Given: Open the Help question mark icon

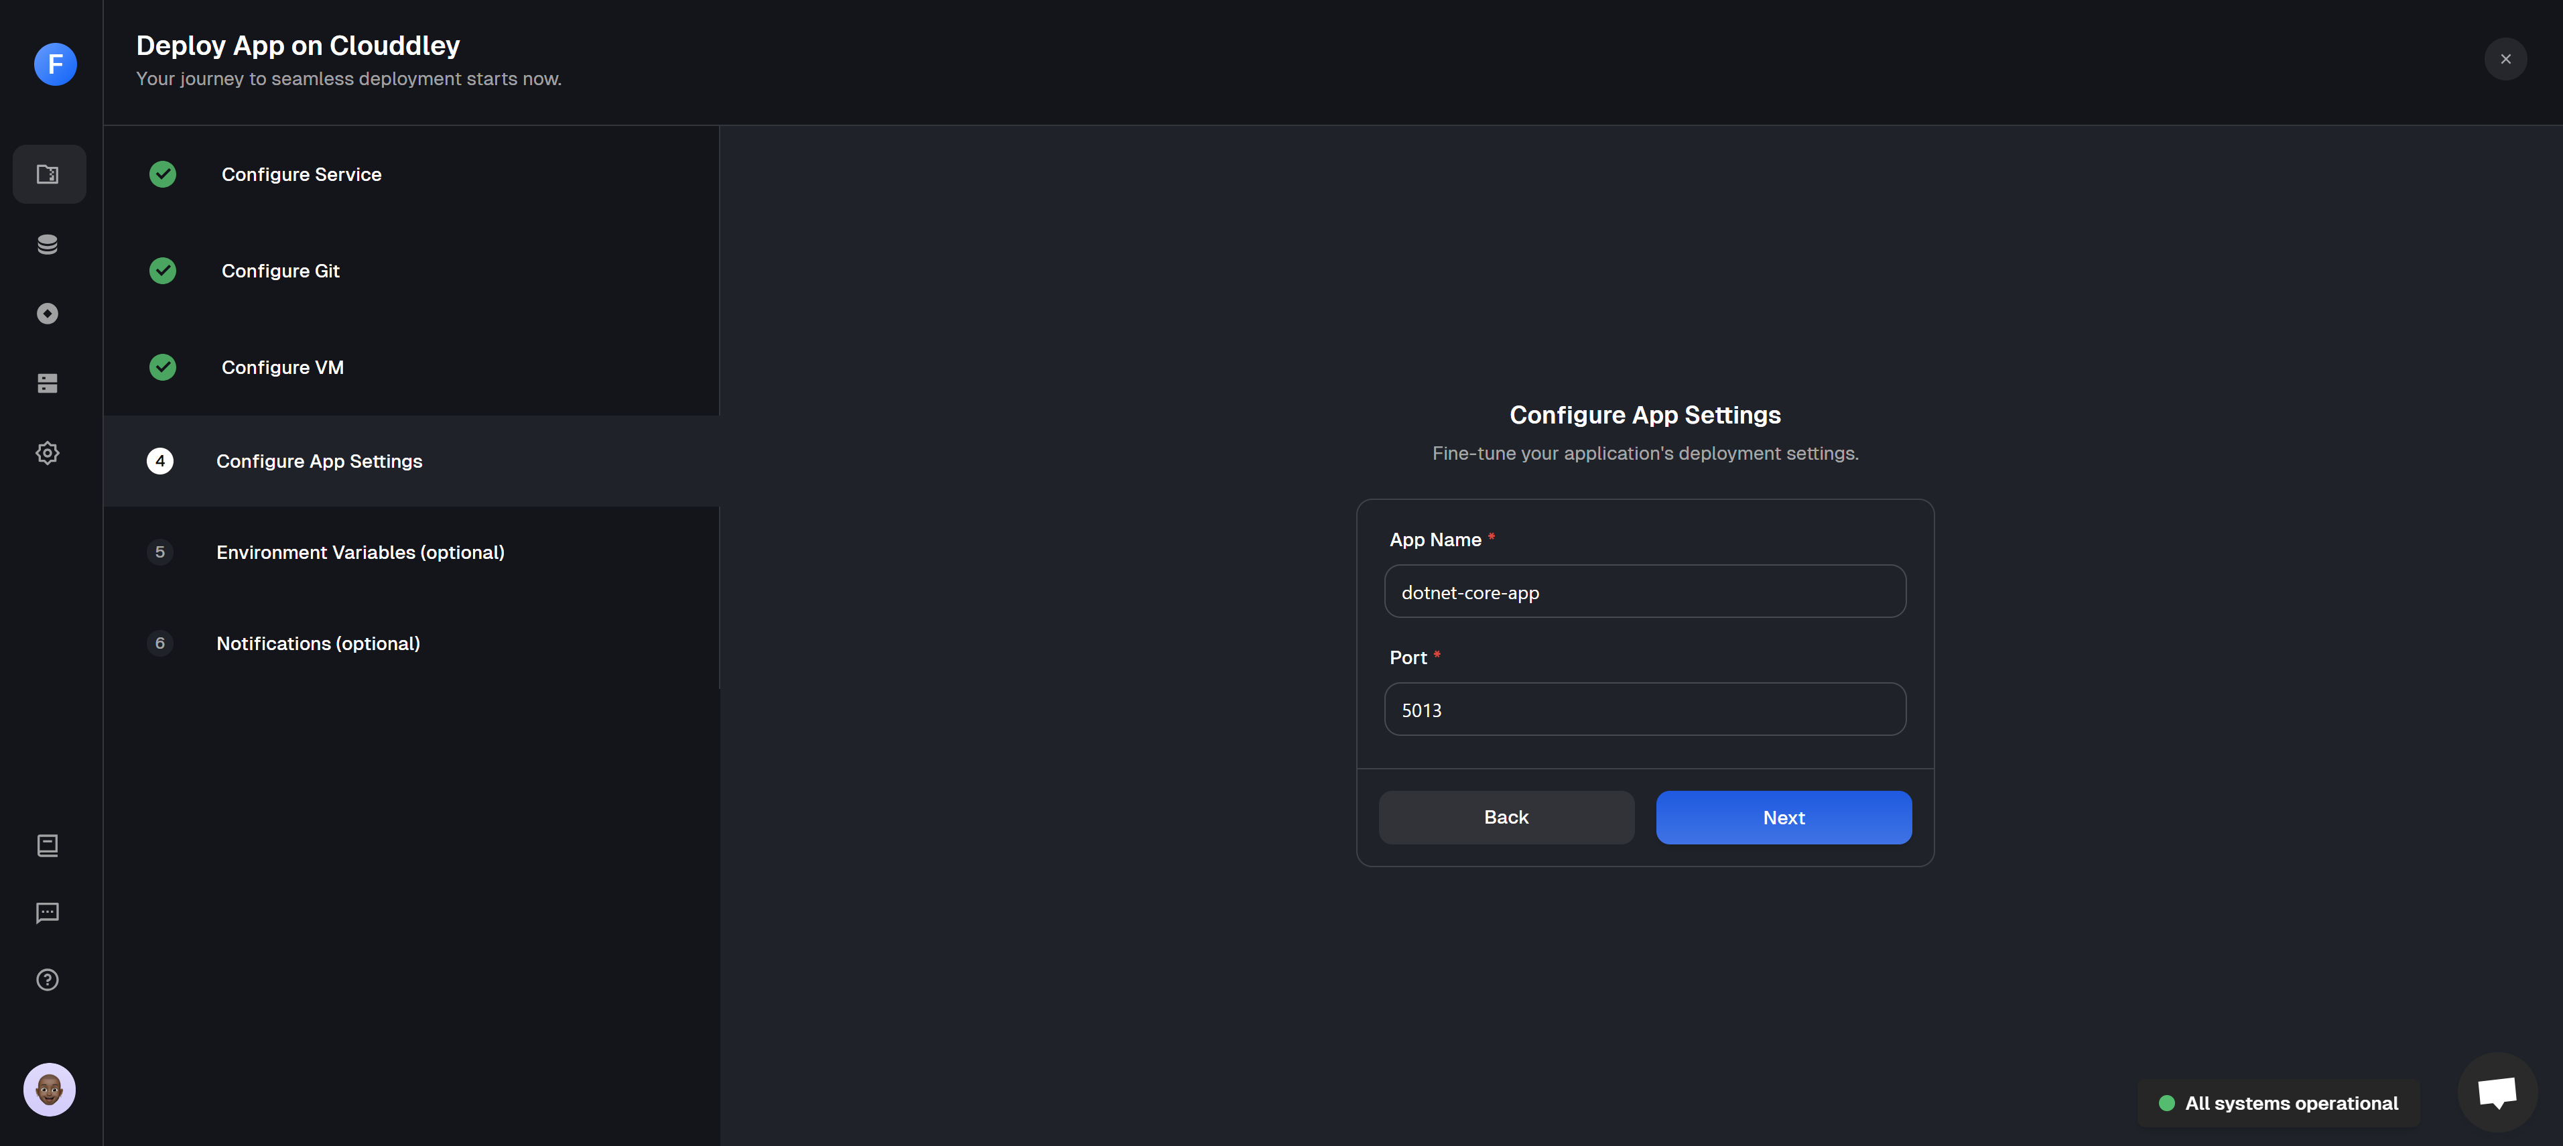Looking at the screenshot, I should (48, 980).
